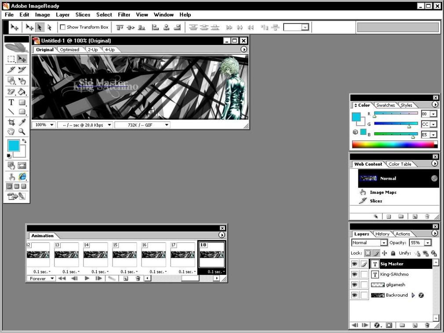Preview in Internet Explorer browser
The image size is (444, 333).
22,177
